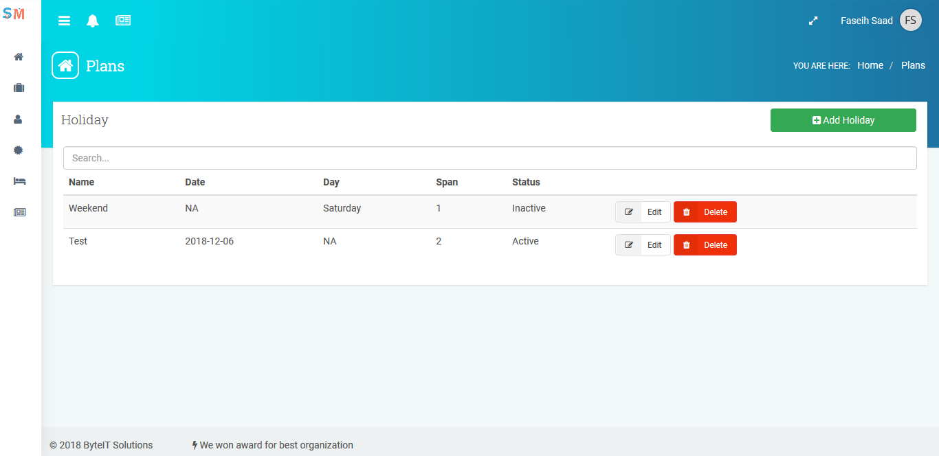Click the Status column header

coord(526,182)
